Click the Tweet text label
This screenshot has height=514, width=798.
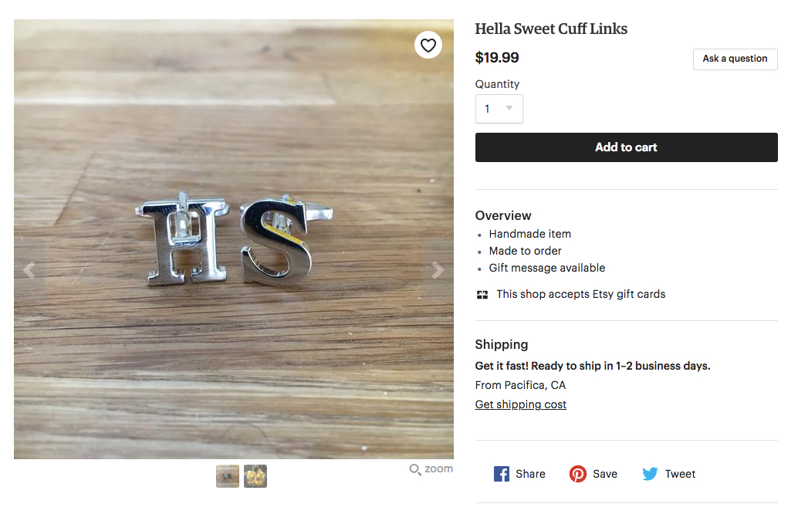(680, 474)
